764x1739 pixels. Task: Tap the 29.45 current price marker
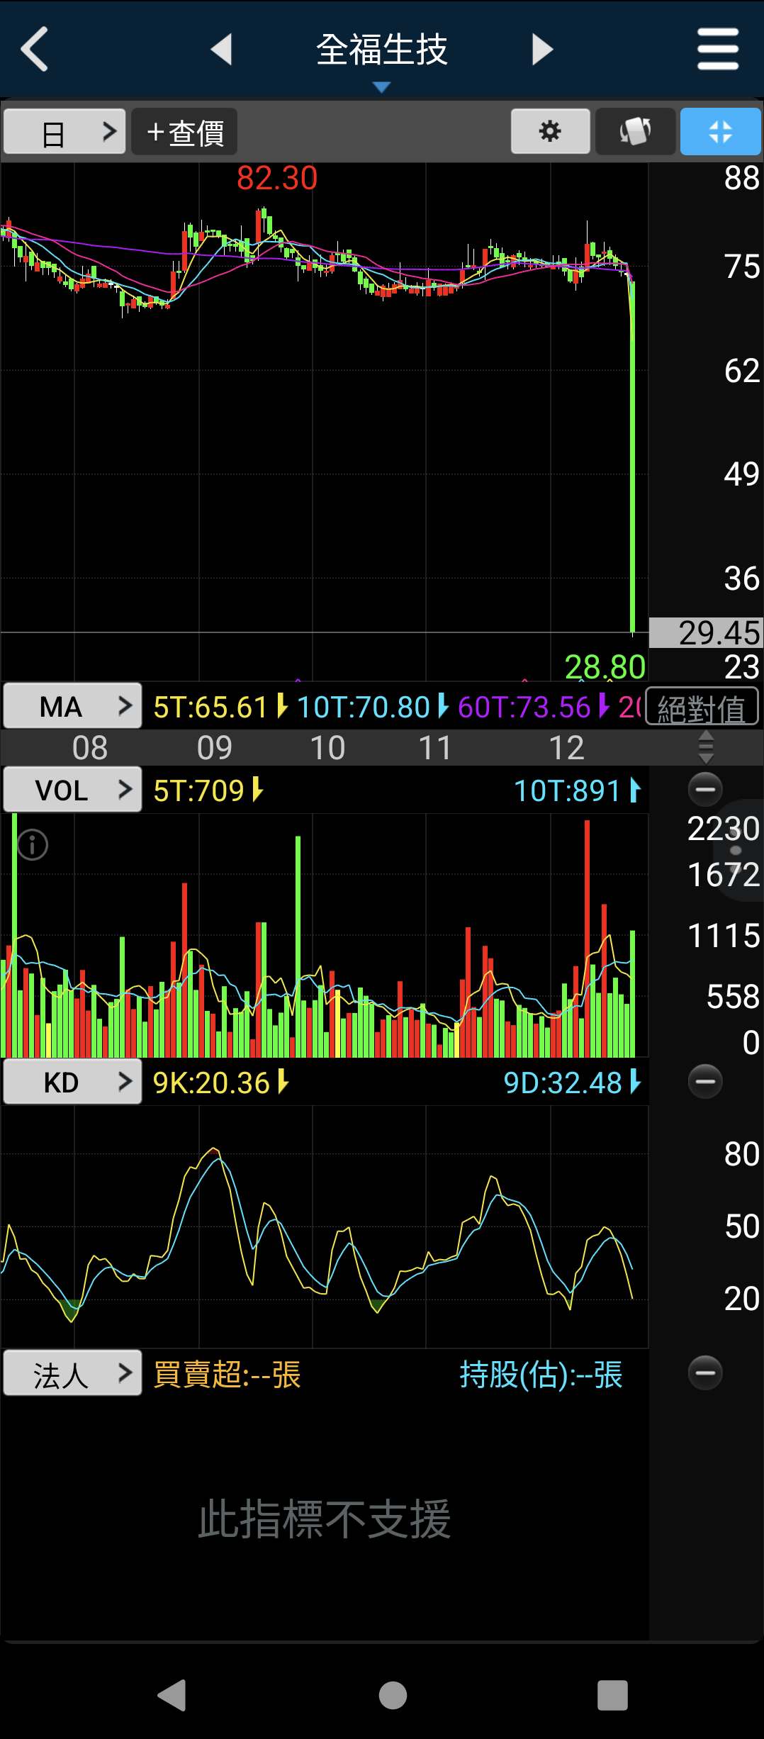coord(706,632)
